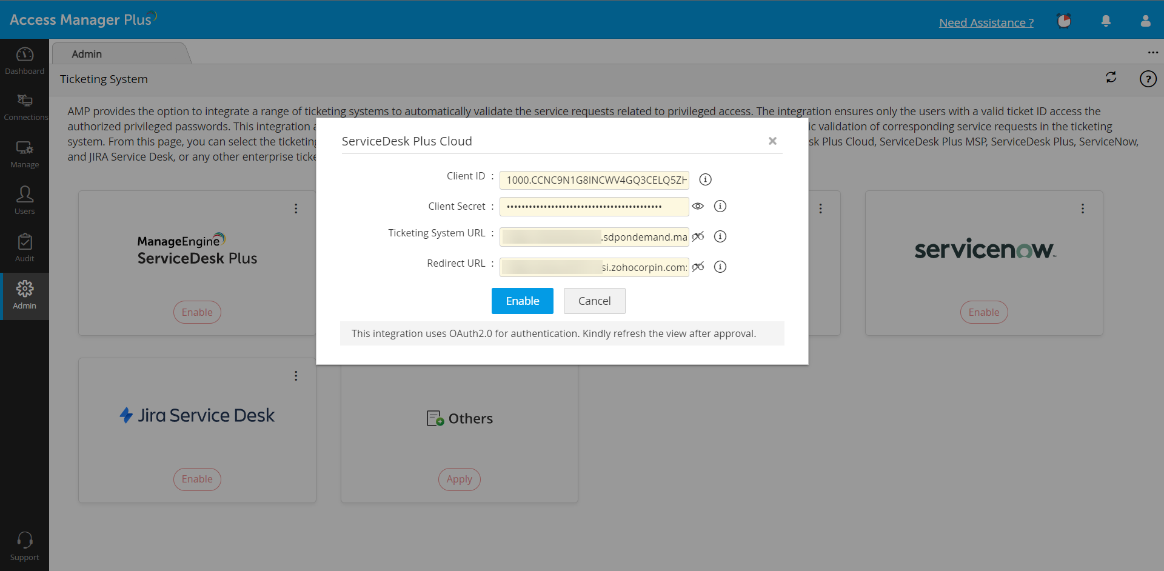Click the ManageEngine ServiceDesk Plus logo
The image size is (1164, 571).
pyautogui.click(x=197, y=250)
